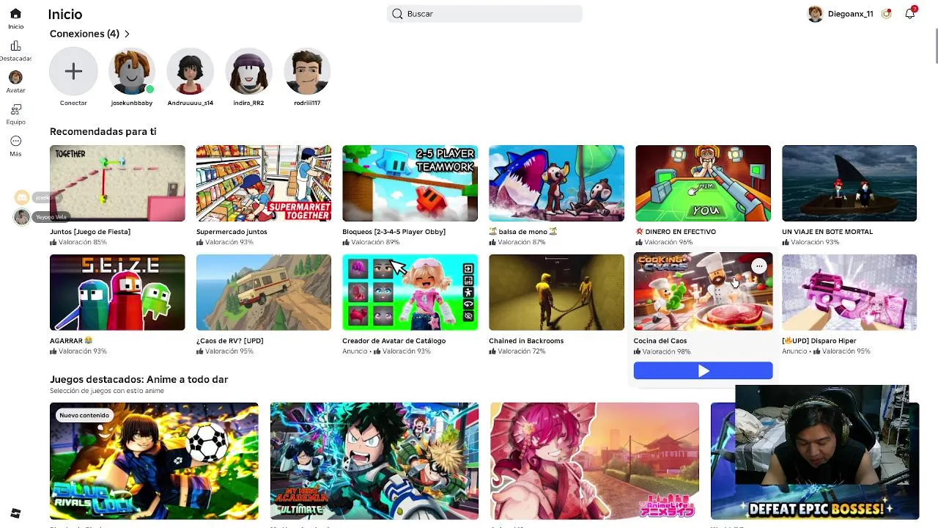Click the Diegoanx_11 username link
The height and width of the screenshot is (528, 938).
tap(850, 14)
